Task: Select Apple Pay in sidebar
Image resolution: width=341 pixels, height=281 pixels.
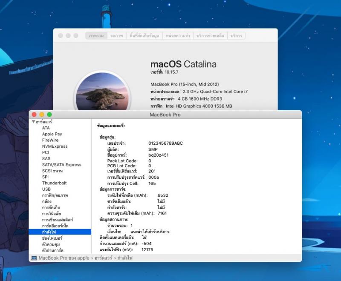Action: coord(52,134)
